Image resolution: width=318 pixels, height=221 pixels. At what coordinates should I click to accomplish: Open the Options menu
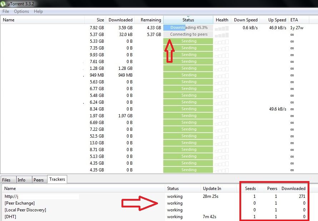(x=21, y=11)
